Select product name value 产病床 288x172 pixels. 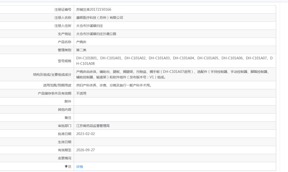[x=81, y=42]
